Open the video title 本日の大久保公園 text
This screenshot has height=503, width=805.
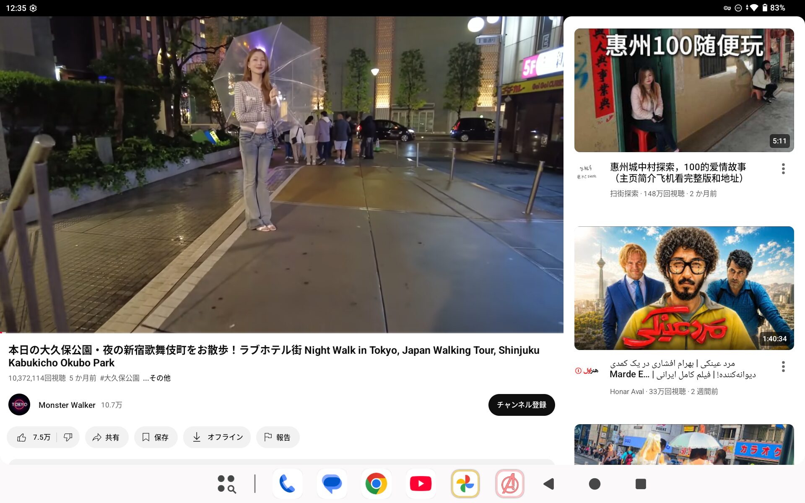pos(274,356)
